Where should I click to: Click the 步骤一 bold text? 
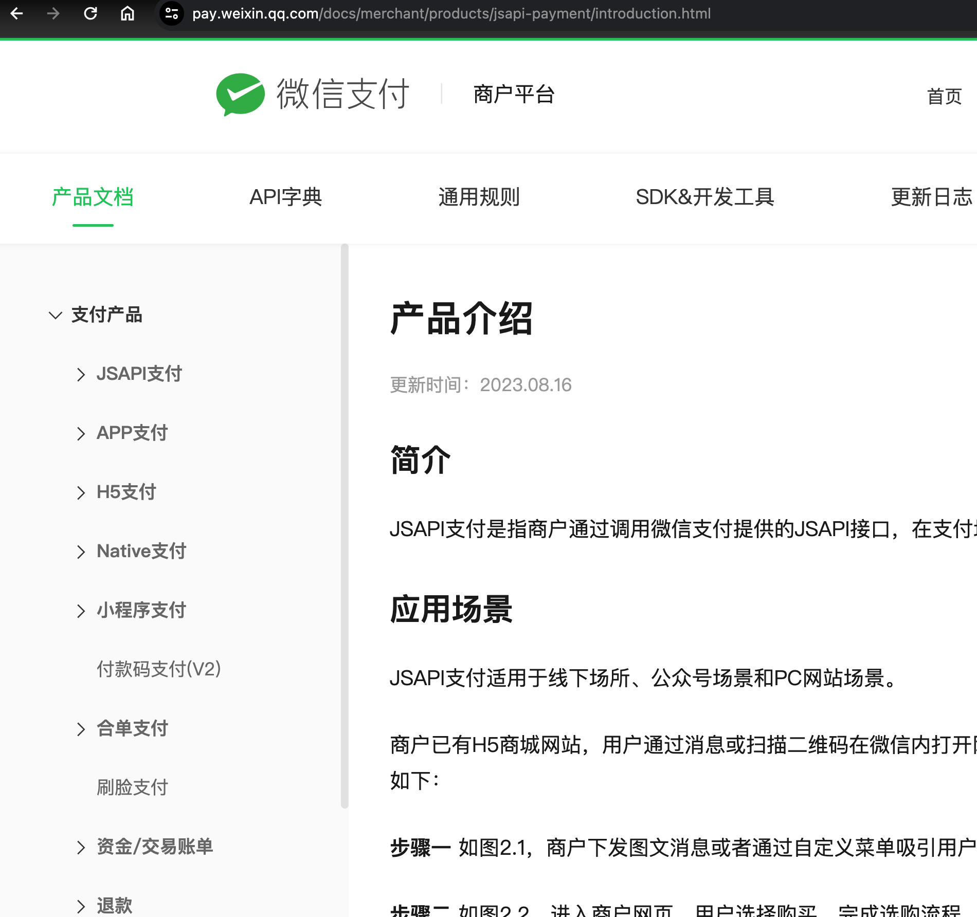pyautogui.click(x=421, y=848)
